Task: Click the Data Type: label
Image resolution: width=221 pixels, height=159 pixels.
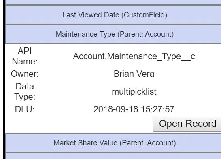Action: tap(25, 92)
